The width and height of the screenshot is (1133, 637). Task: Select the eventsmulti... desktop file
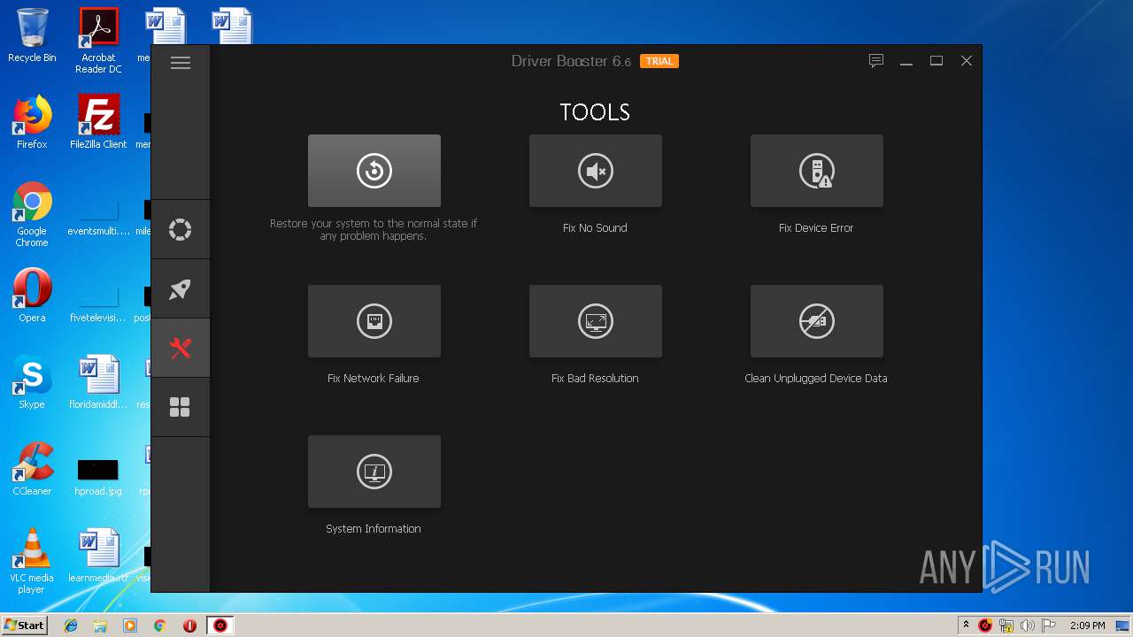coord(98,214)
